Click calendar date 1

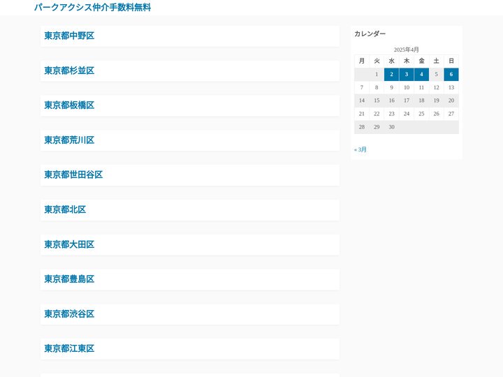click(377, 75)
